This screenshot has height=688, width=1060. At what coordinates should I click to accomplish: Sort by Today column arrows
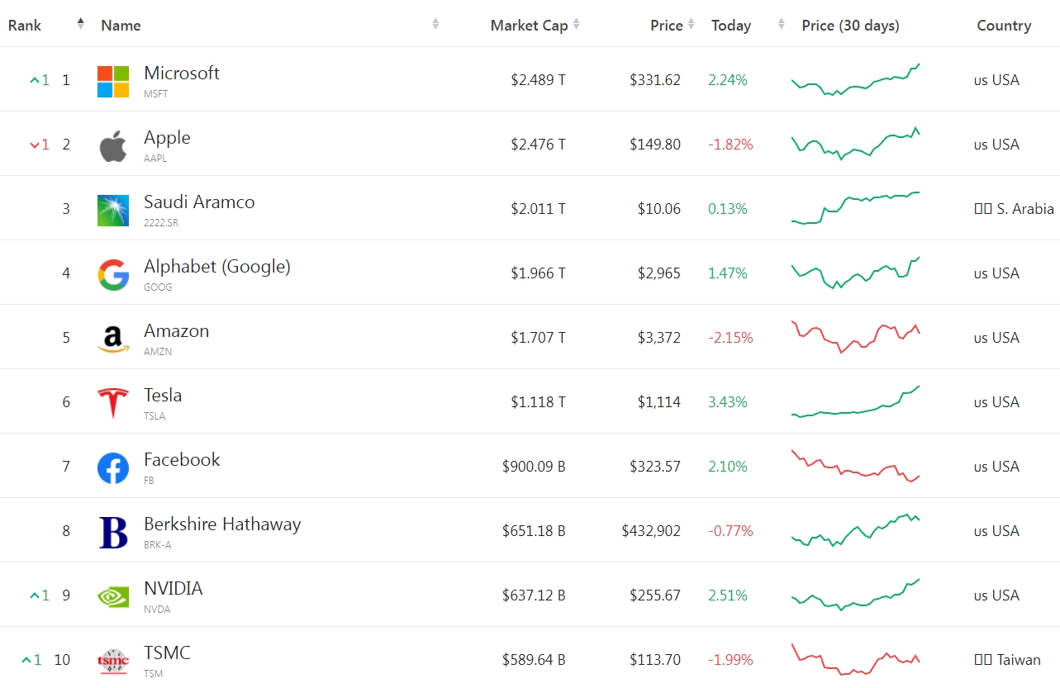tap(782, 25)
